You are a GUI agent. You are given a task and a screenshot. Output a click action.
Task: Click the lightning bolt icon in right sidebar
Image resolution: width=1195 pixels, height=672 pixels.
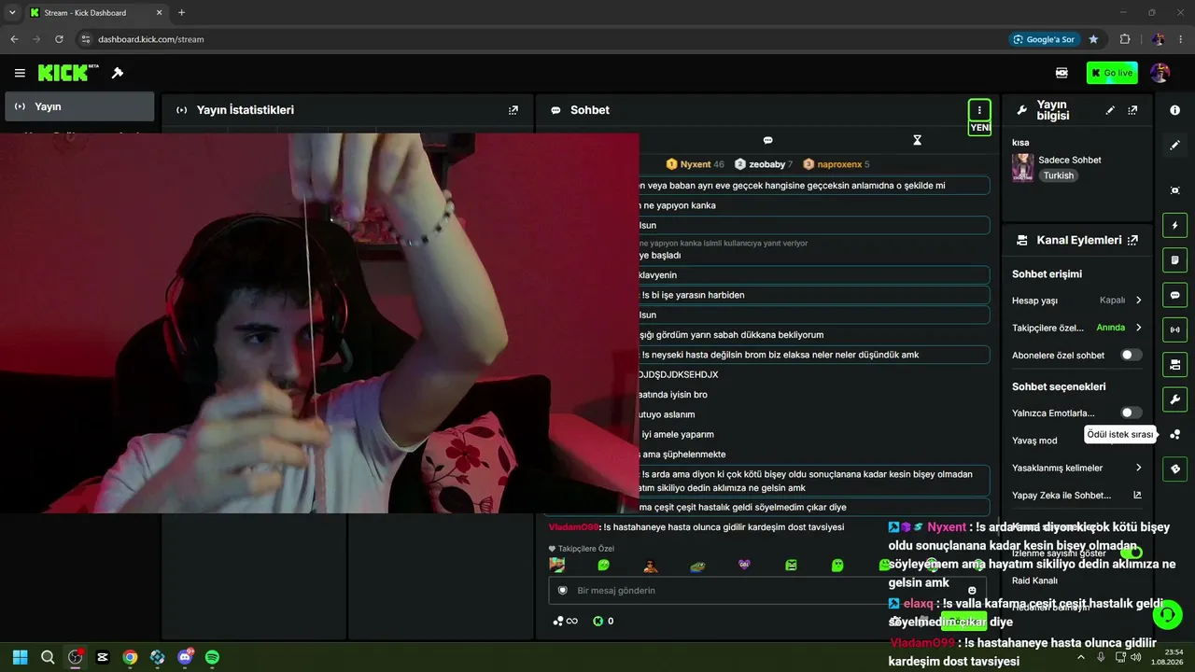1174,225
